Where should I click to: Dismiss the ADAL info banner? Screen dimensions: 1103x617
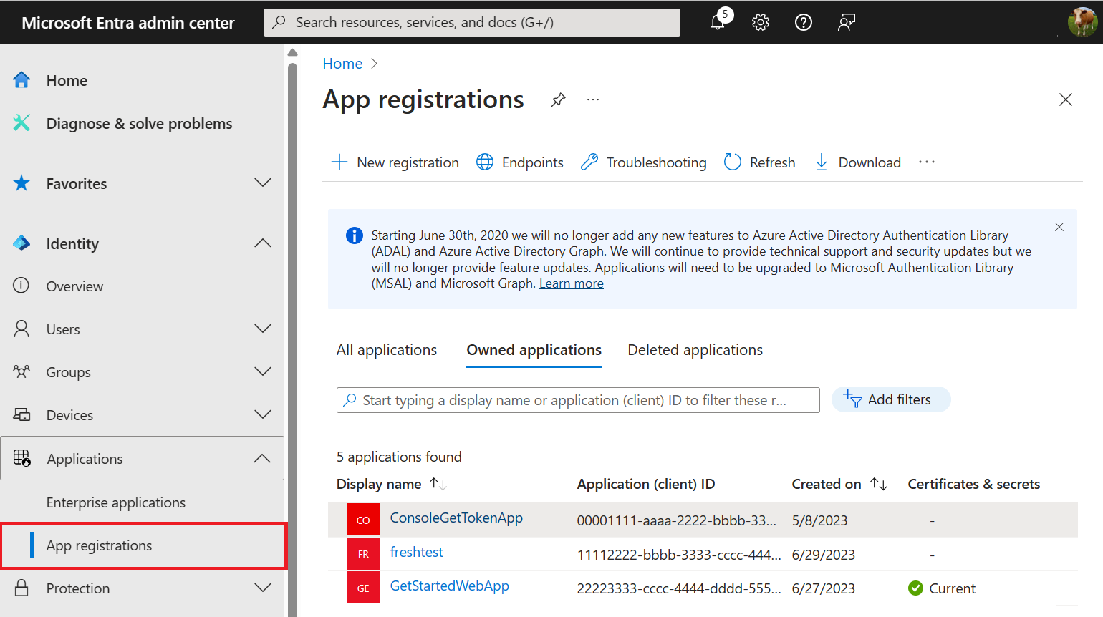(1059, 227)
